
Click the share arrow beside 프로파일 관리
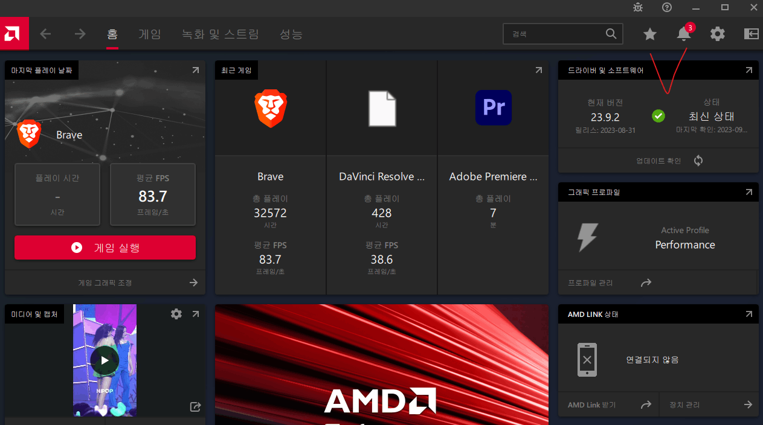(x=646, y=283)
